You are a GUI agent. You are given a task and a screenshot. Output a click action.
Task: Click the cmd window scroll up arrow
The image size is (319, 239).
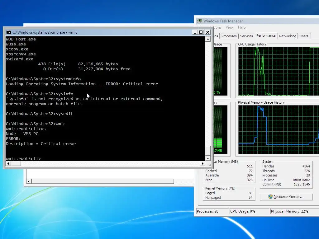click(208, 39)
